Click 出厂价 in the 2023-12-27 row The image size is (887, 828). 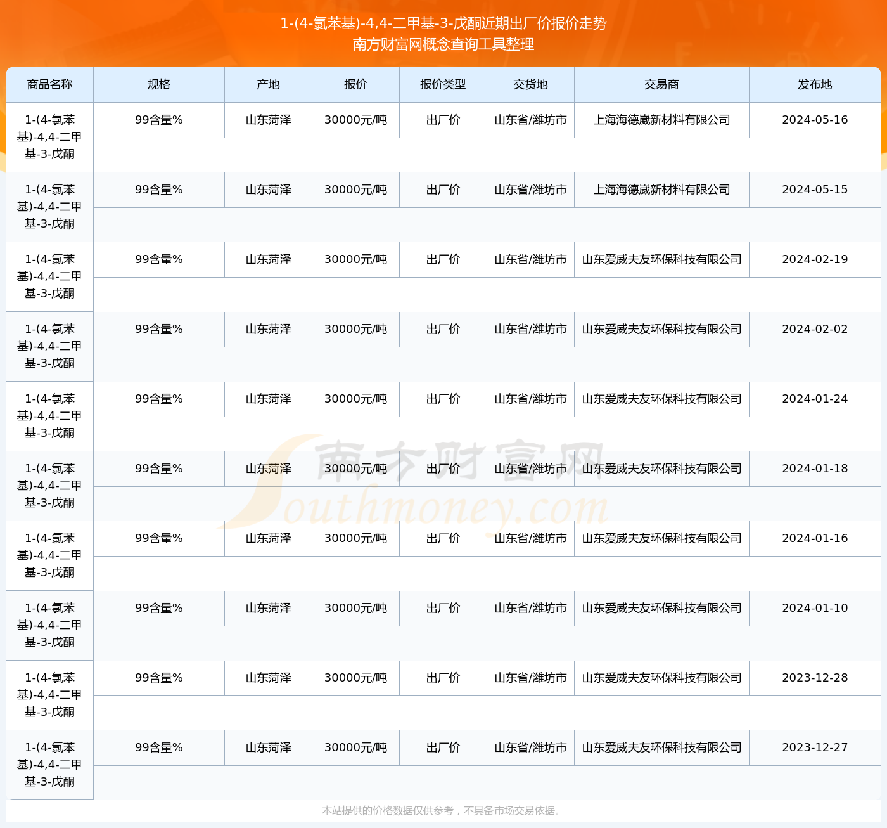pyautogui.click(x=443, y=747)
